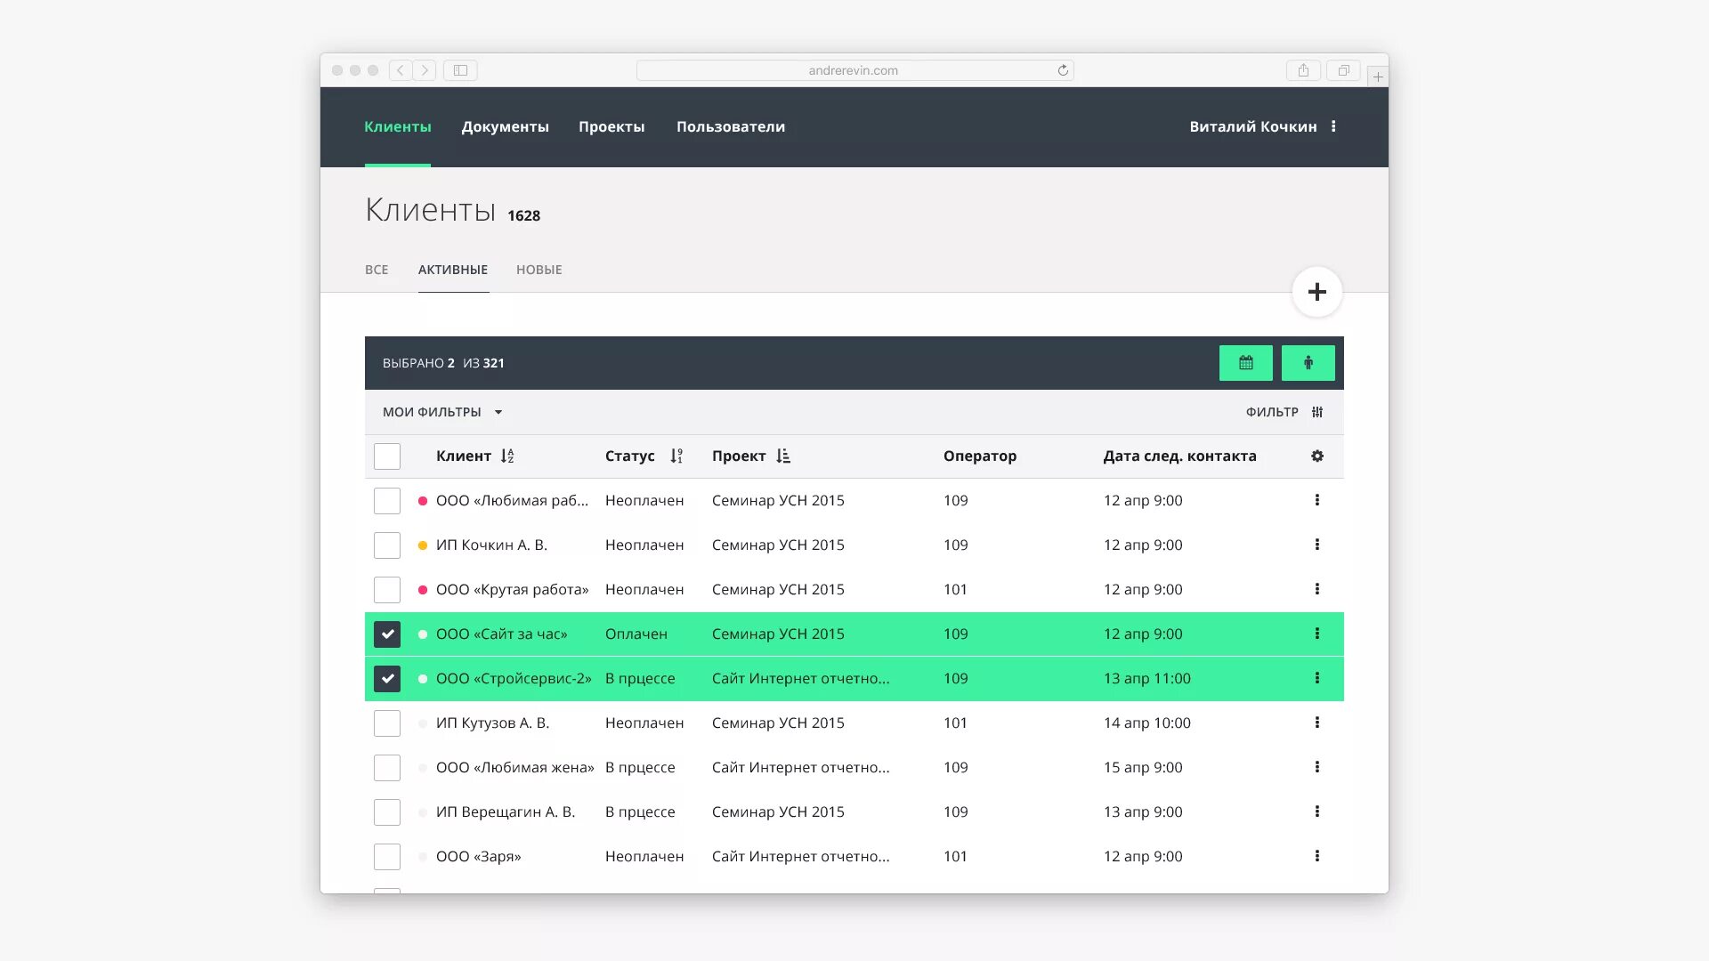Click the round plus add-client button

point(1316,292)
